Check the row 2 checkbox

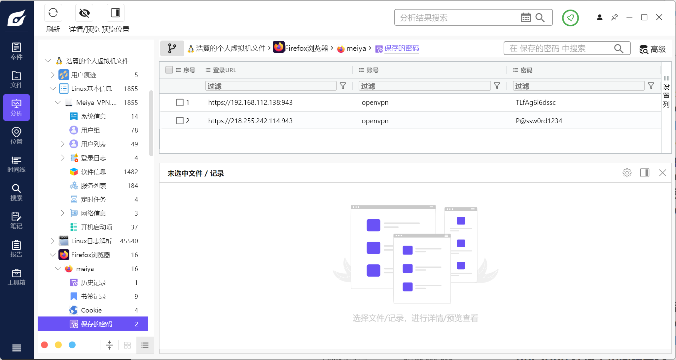click(180, 121)
